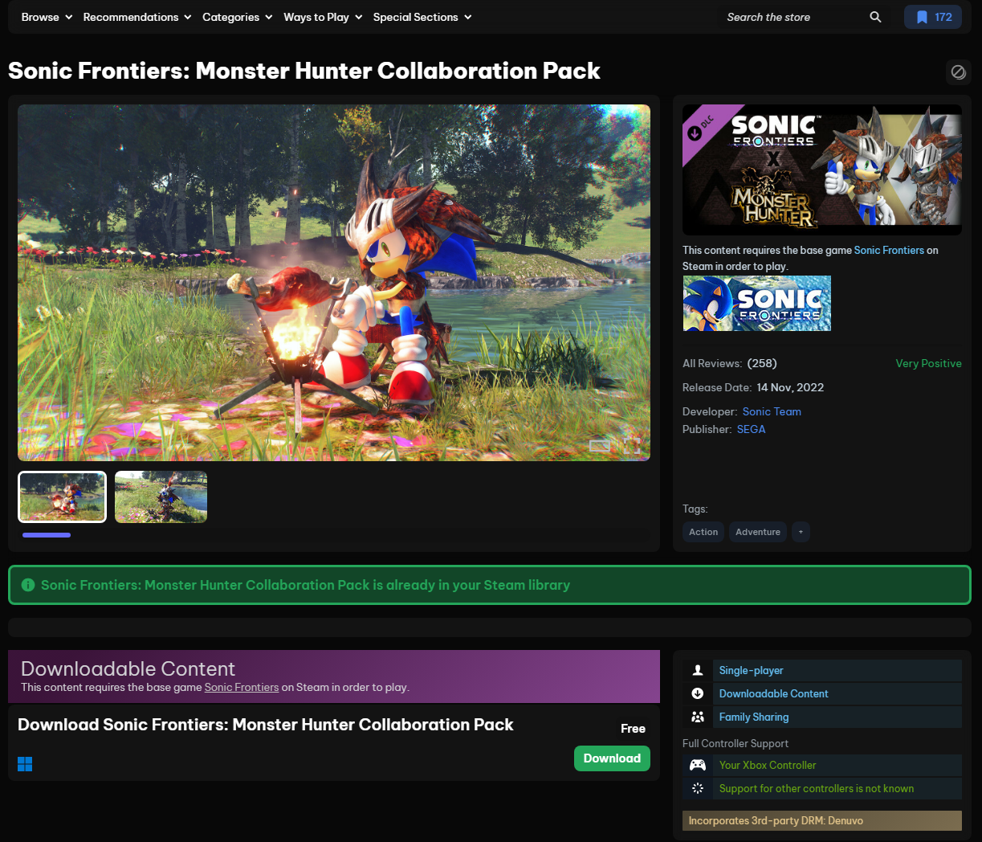The image size is (982, 842).
Task: Open the wishlist bookmark showing 172
Action: (933, 17)
